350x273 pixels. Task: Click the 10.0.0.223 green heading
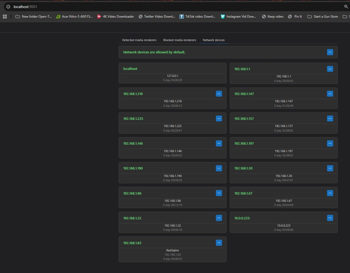pos(242,218)
